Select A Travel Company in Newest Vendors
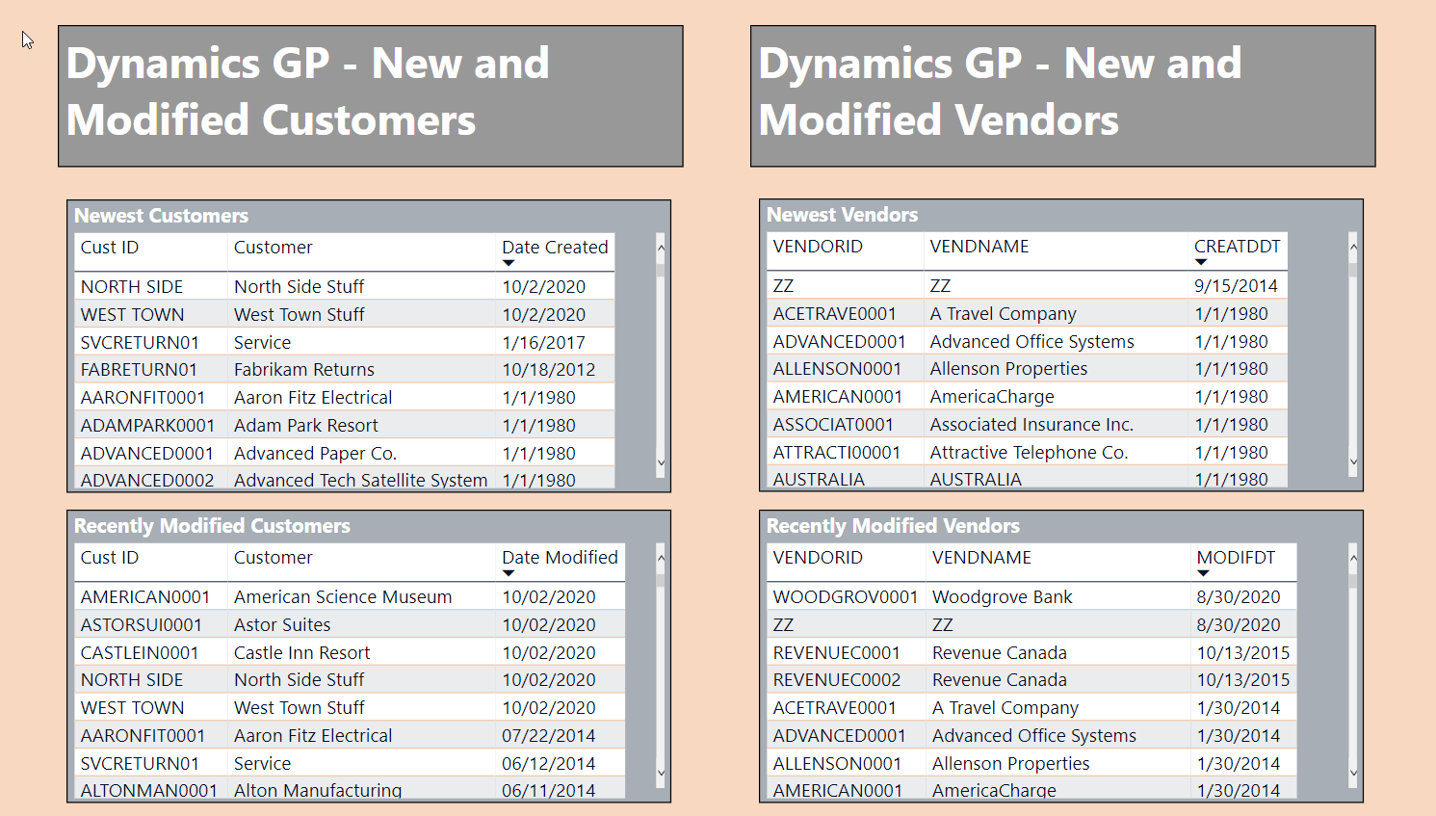1436x816 pixels. click(1003, 314)
